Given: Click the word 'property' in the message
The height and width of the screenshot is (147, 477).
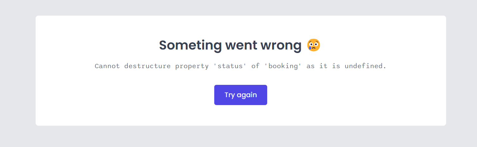Looking at the screenshot, I should point(192,66).
